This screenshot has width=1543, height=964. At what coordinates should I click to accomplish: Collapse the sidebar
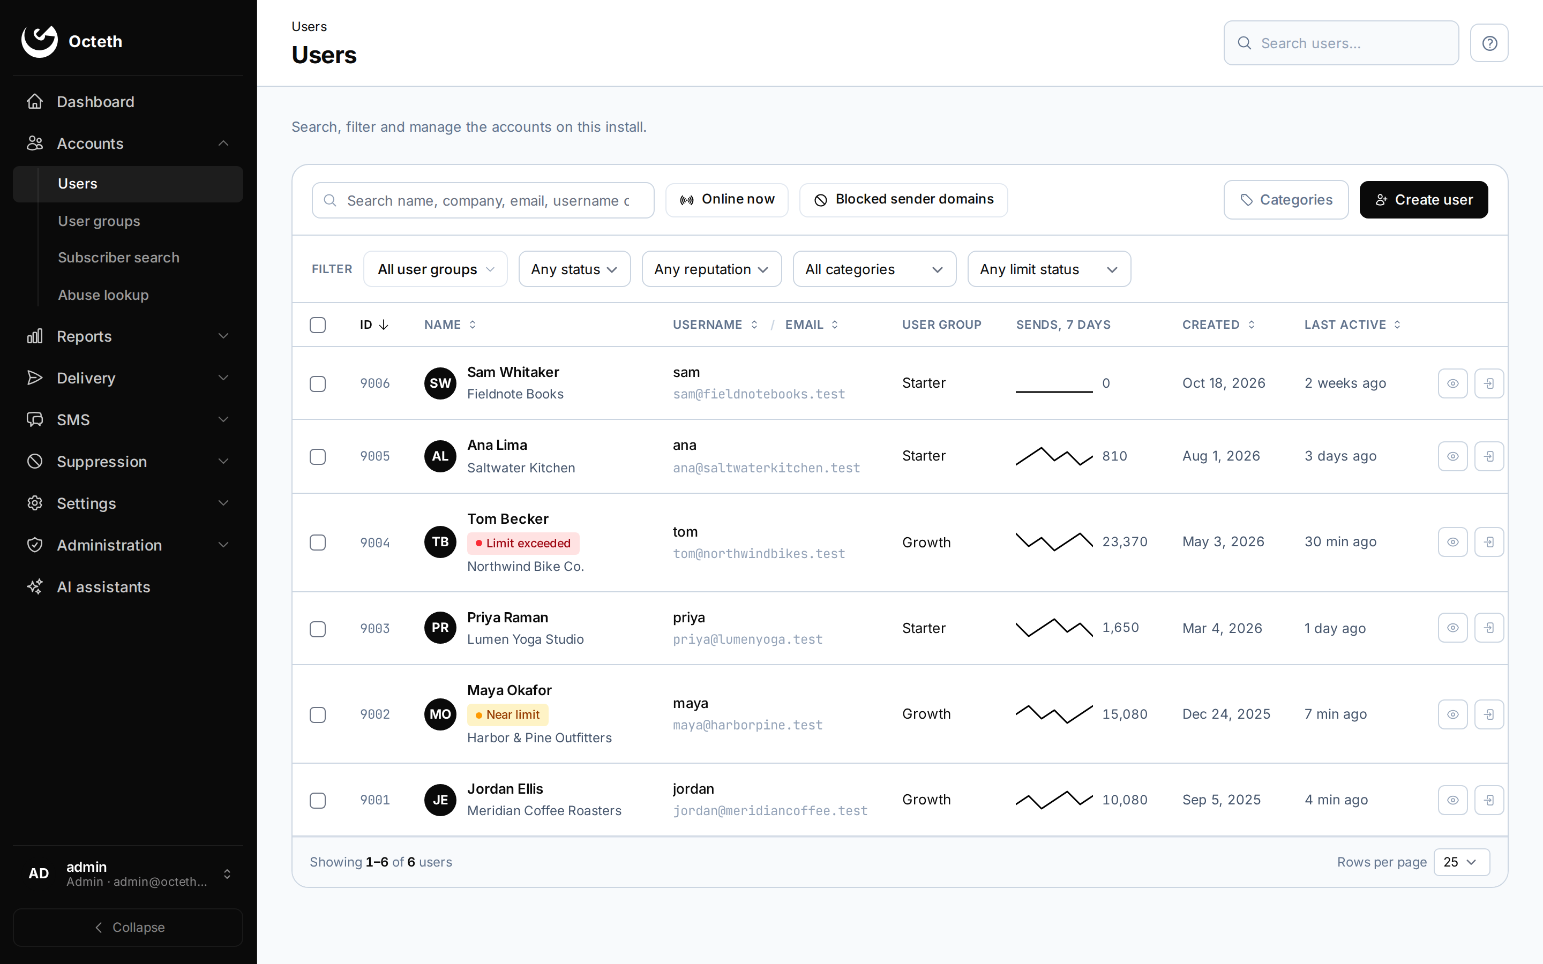pyautogui.click(x=128, y=927)
